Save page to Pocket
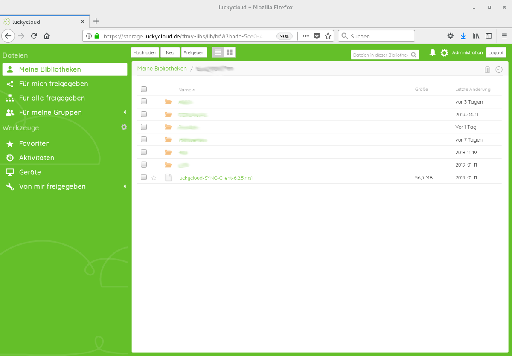Image resolution: width=512 pixels, height=356 pixels. pos(317,36)
